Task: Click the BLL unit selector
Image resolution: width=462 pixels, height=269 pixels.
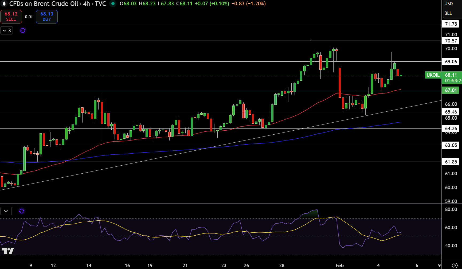Action: [448, 13]
